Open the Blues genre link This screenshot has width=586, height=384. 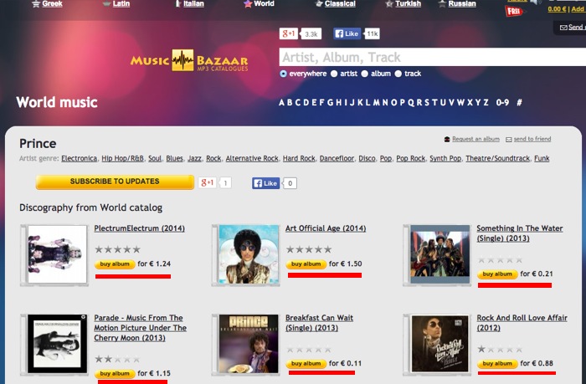[x=174, y=158]
